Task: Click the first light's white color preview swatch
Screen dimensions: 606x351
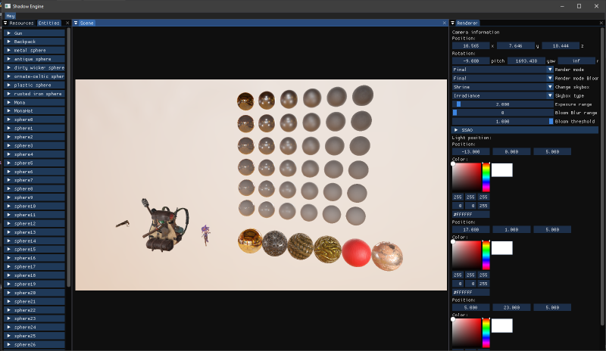Action: [502, 170]
